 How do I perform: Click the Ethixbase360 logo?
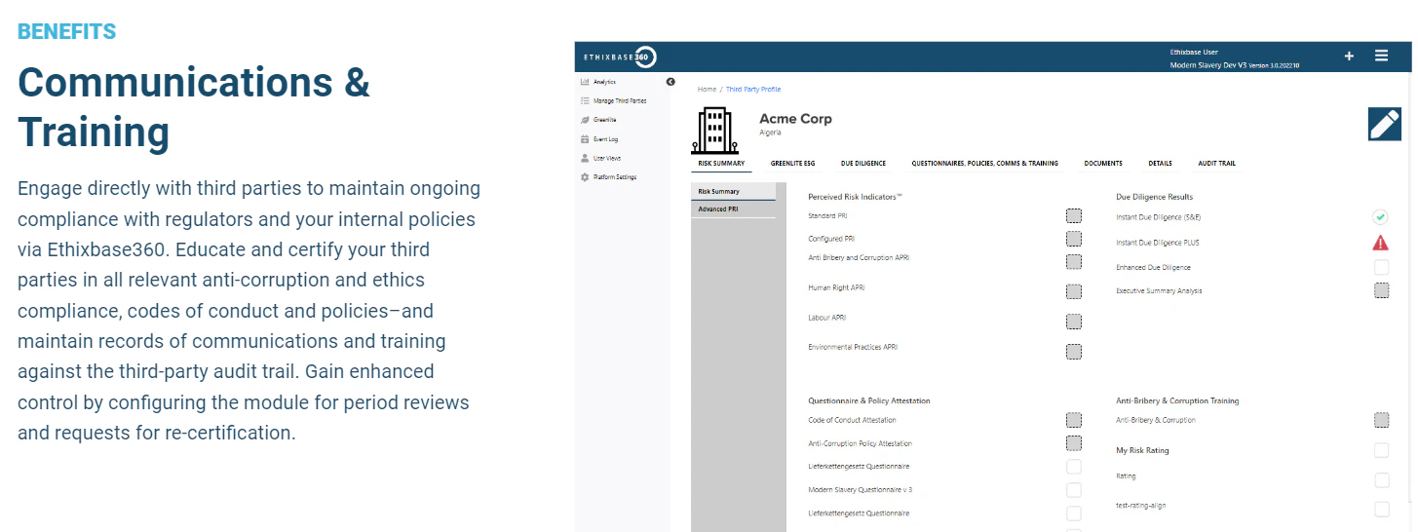[x=620, y=57]
